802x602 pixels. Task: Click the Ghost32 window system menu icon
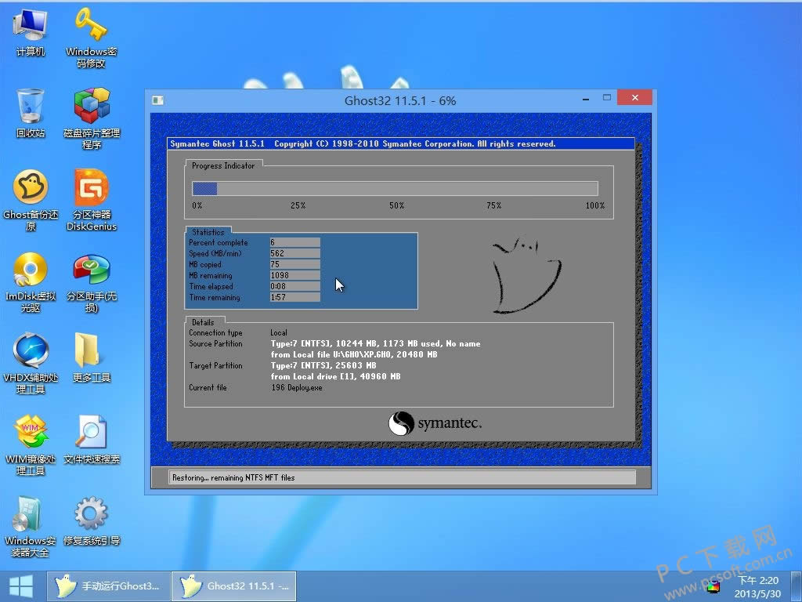coord(158,100)
